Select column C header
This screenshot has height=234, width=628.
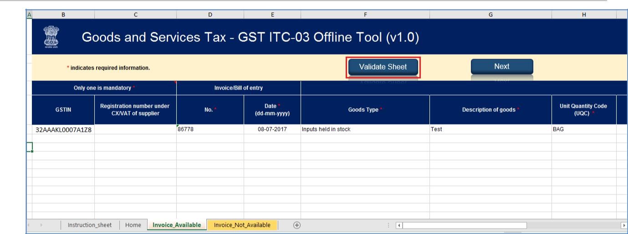pos(135,14)
